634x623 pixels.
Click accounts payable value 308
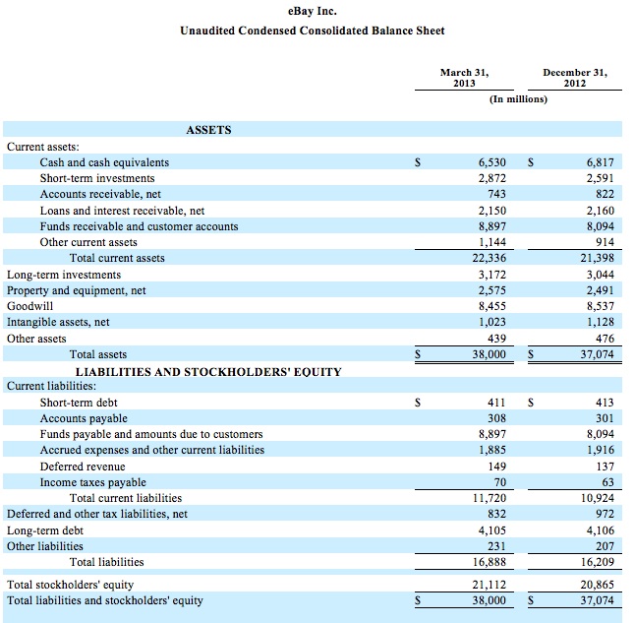tap(497, 418)
